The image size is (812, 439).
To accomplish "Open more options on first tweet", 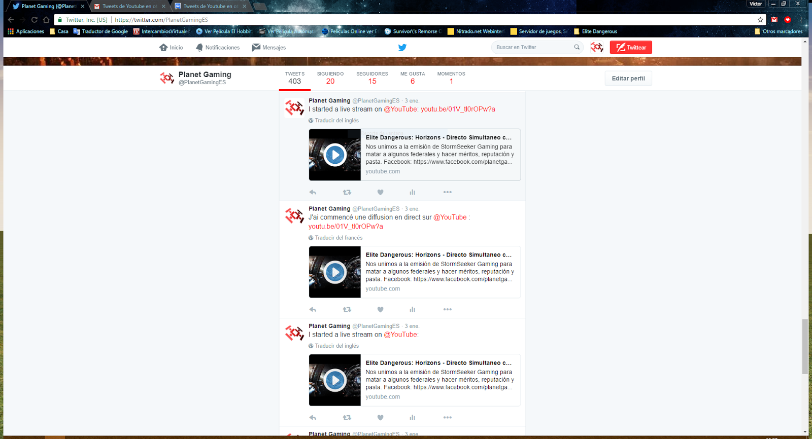I will point(447,192).
